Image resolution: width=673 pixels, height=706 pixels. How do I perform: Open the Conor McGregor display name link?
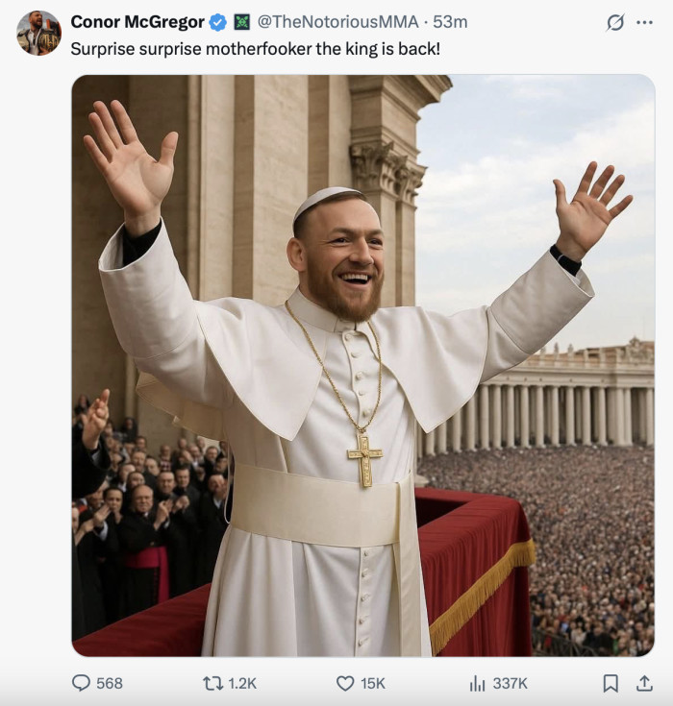point(137,22)
